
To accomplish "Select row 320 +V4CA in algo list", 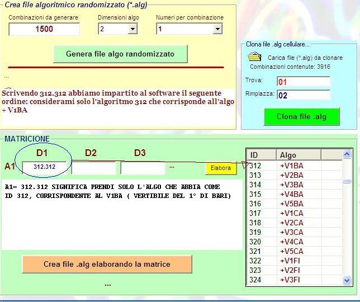I will [x=295, y=242].
